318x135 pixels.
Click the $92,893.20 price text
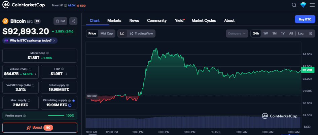click(26, 31)
